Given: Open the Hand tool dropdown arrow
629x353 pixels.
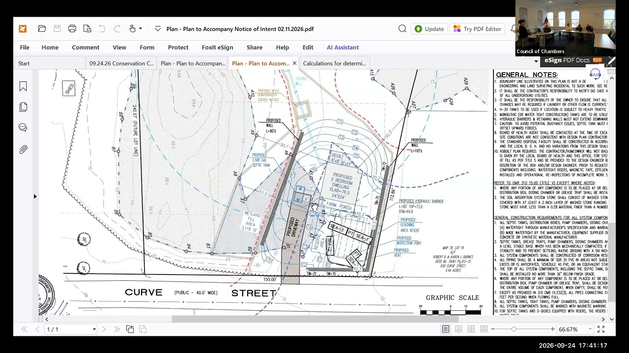Looking at the screenshot, I should click(141, 29).
